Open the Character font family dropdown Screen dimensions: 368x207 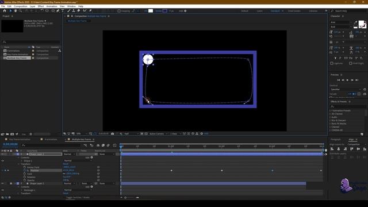tap(341, 22)
